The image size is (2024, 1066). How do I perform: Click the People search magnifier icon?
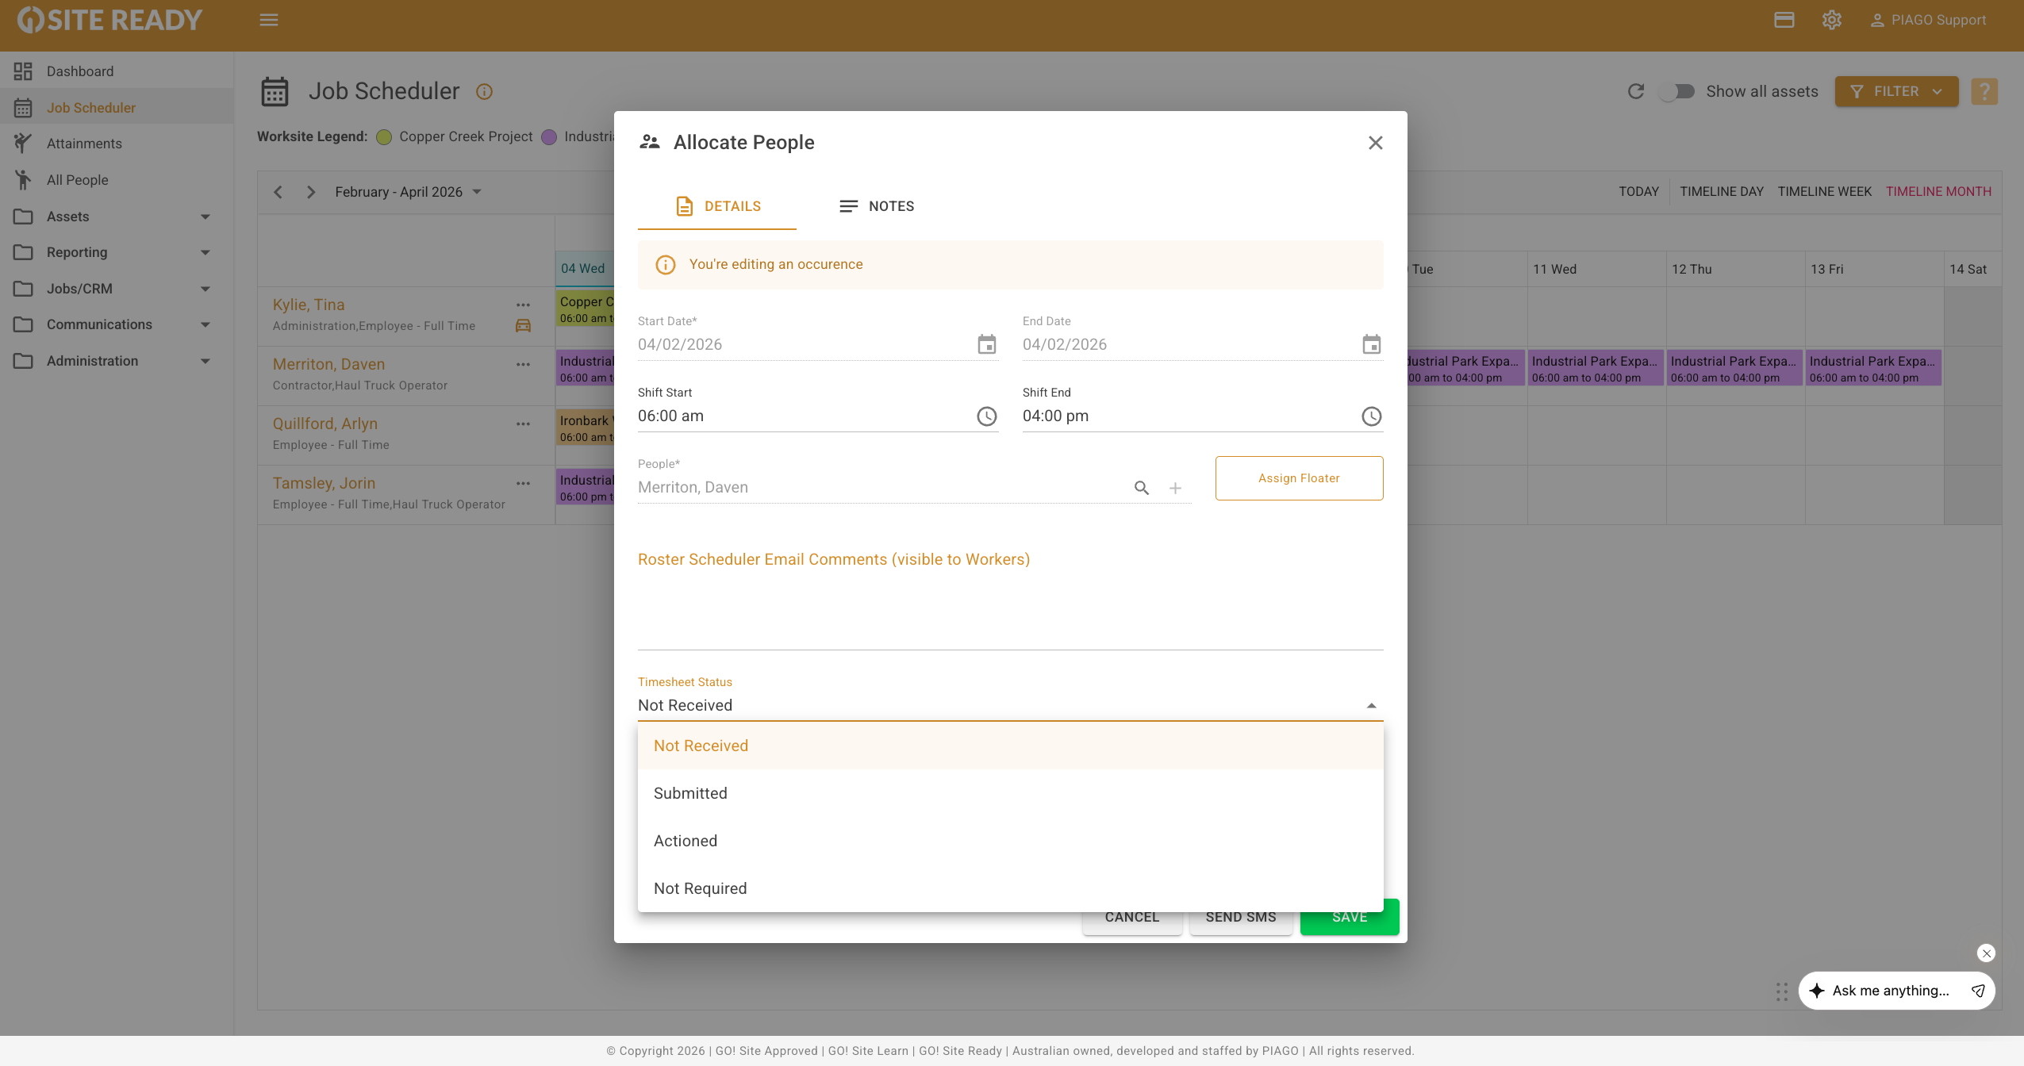point(1141,488)
